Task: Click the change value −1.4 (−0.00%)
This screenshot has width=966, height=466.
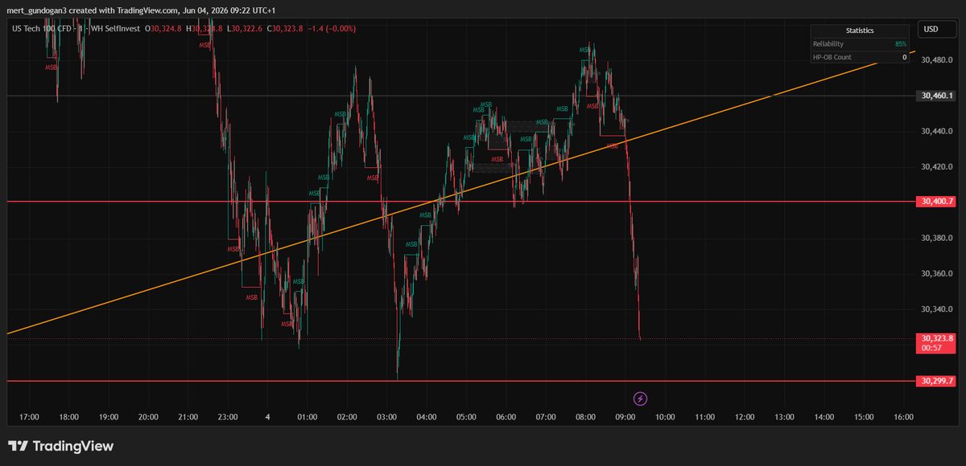Action: pyautogui.click(x=332, y=29)
